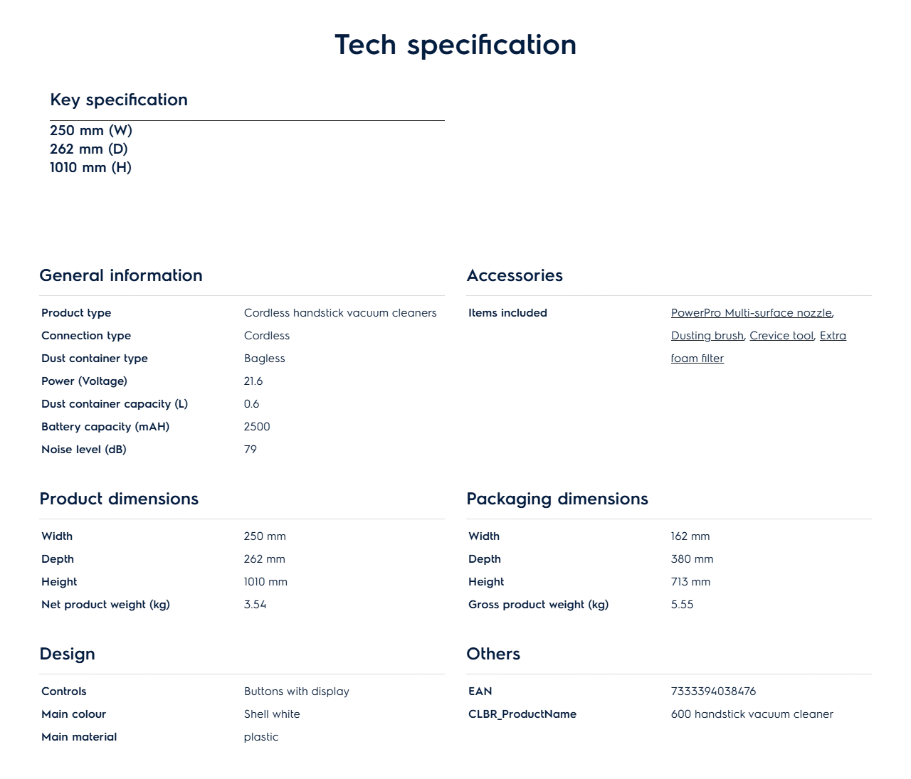Select the Product dimensions heading
Viewport: 911px width, 779px height.
[119, 499]
